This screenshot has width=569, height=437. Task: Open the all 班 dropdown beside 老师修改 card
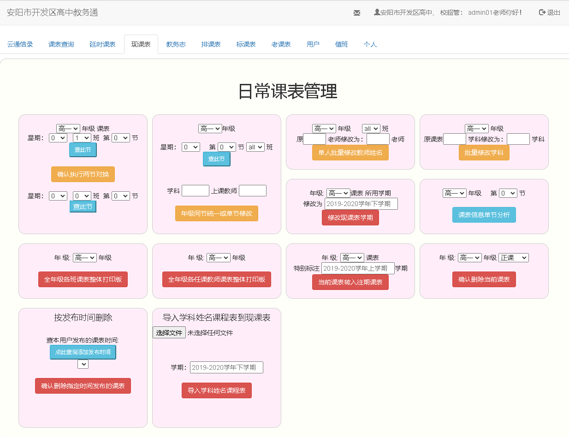pos(371,129)
